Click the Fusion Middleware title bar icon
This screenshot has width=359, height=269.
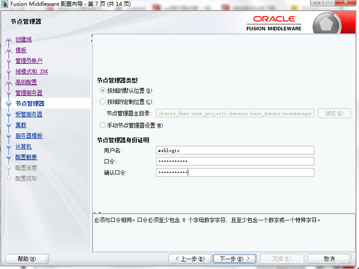(x=4, y=4)
